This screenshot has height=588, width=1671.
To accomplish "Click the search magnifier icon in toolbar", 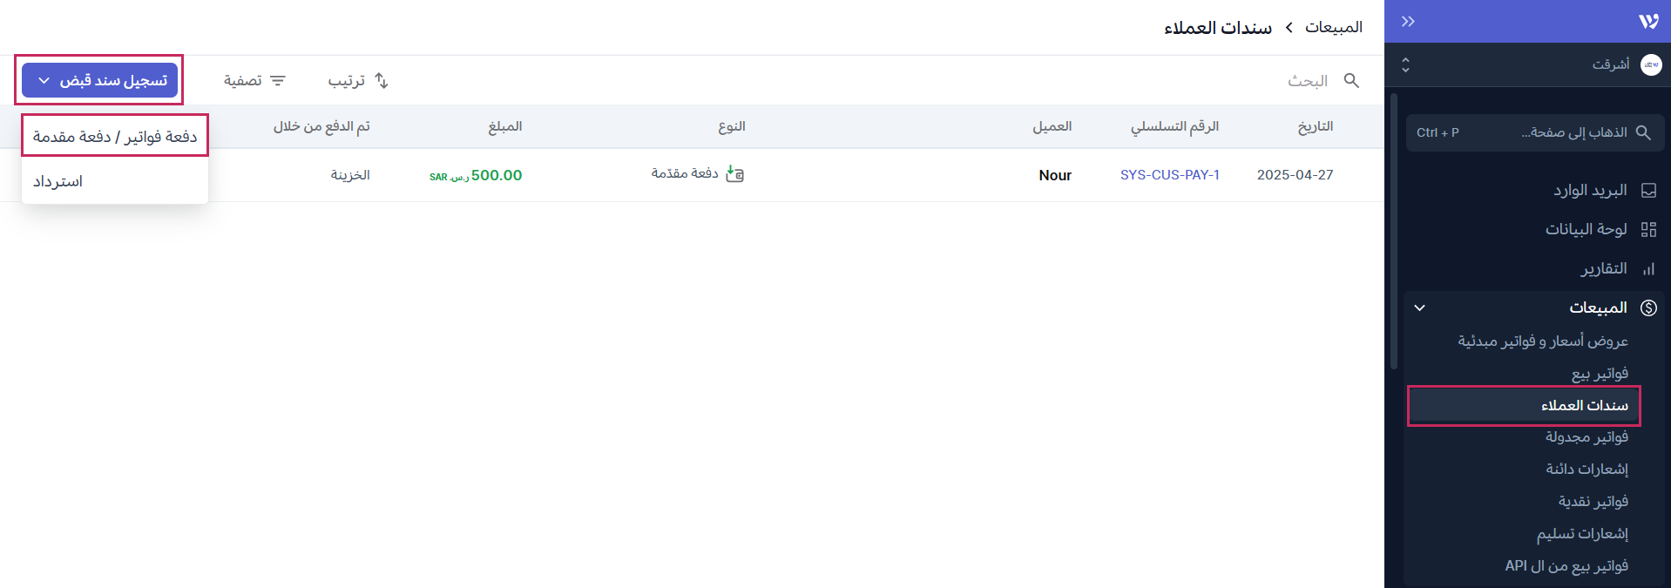I will pos(1351,80).
